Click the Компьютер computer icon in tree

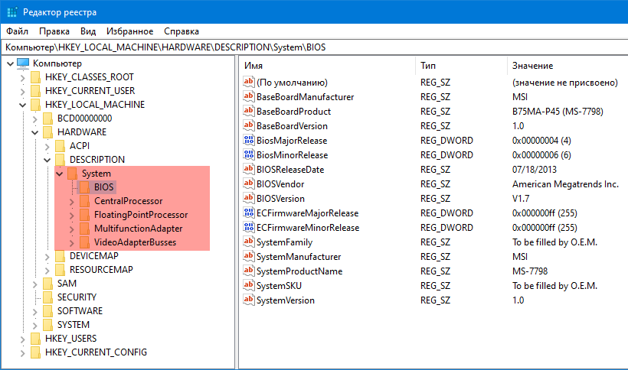click(23, 63)
